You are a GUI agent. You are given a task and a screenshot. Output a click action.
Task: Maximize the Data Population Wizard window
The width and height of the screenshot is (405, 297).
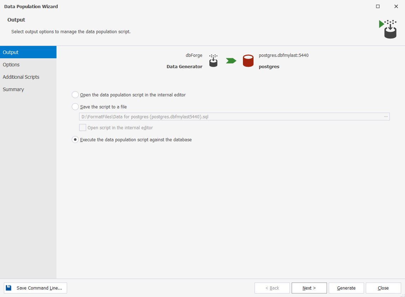click(x=377, y=6)
